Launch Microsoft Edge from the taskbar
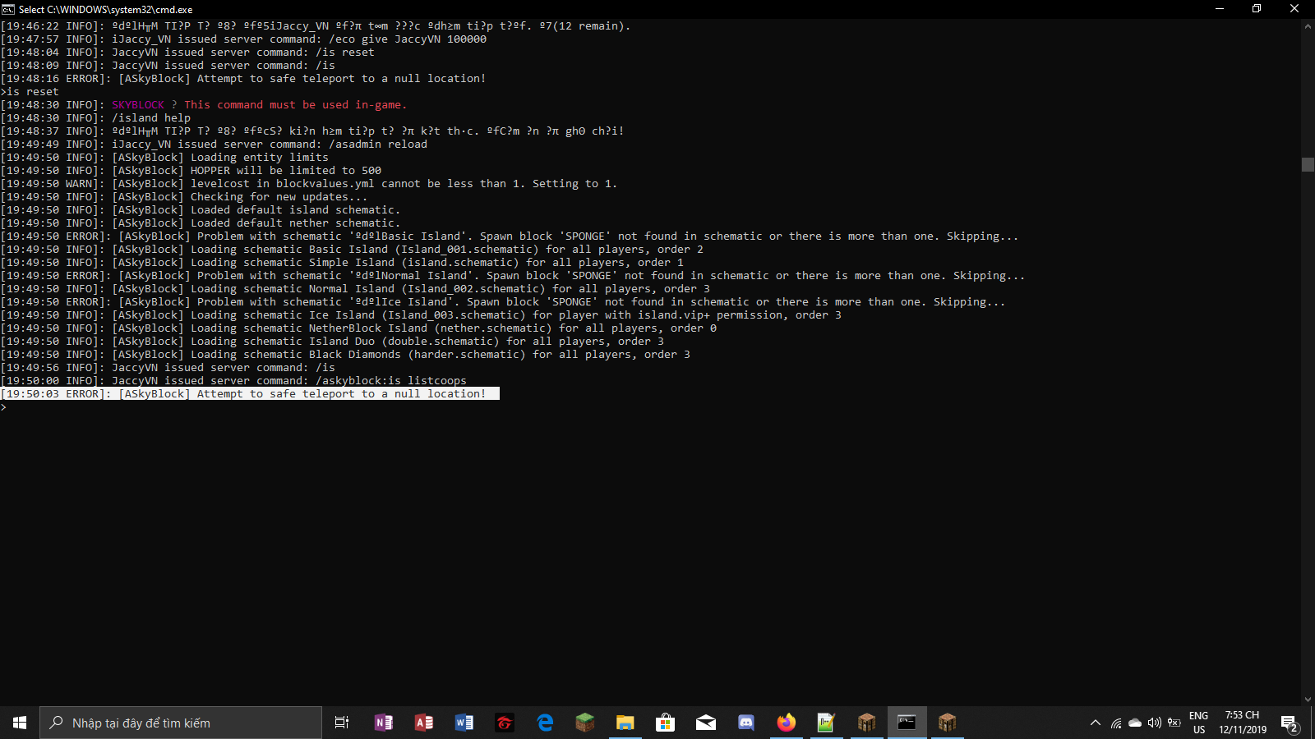 (x=544, y=723)
